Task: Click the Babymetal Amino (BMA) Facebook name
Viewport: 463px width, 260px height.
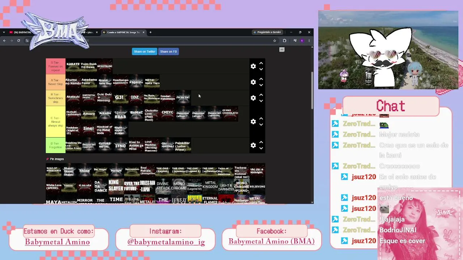Action: click(x=271, y=242)
